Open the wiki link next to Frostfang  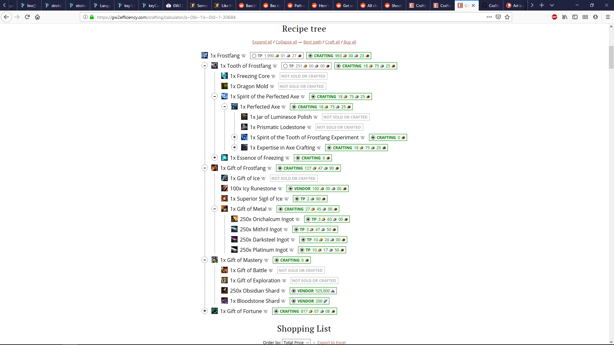tap(244, 56)
